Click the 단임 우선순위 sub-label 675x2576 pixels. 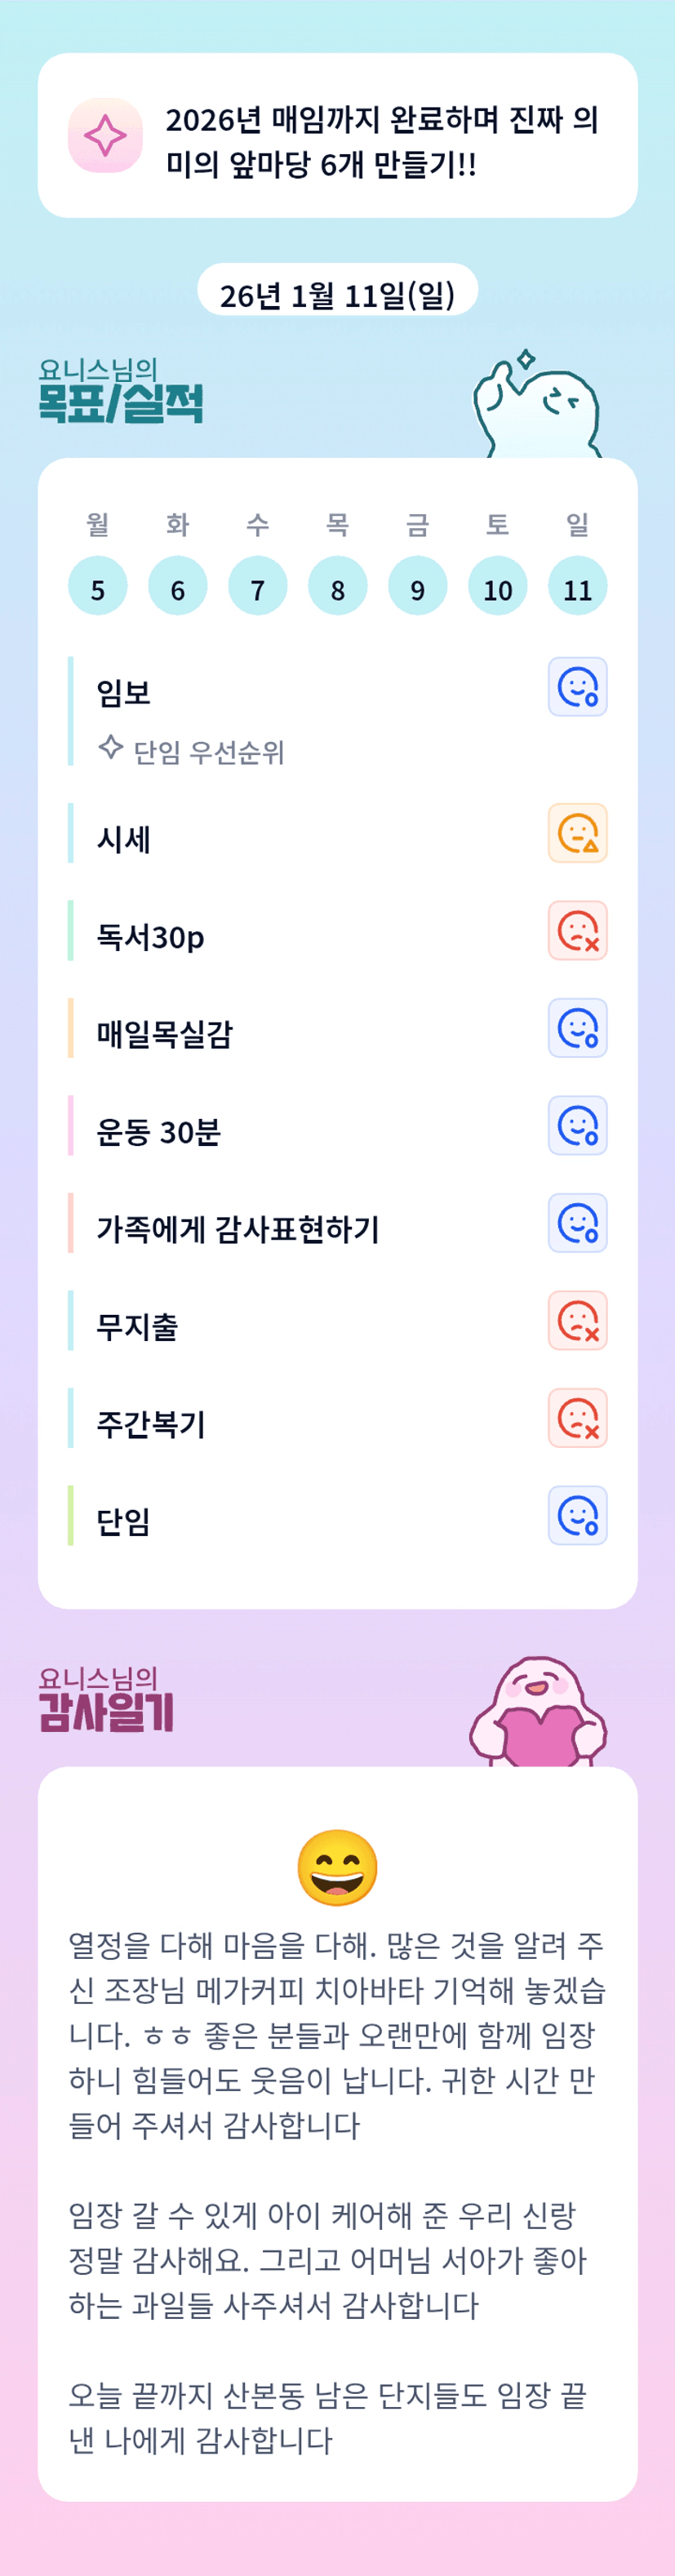tap(208, 752)
